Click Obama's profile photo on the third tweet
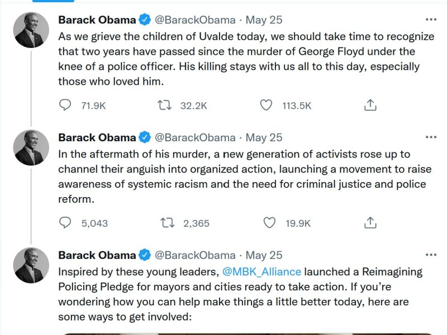Viewport: 447px width, 335px height. tap(31, 265)
